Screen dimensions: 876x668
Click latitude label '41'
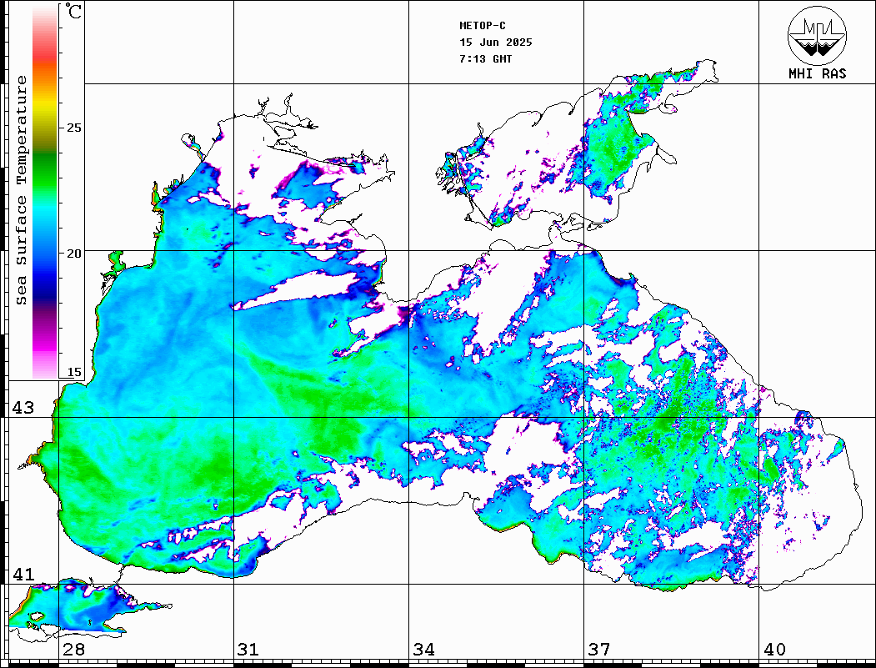(23, 574)
